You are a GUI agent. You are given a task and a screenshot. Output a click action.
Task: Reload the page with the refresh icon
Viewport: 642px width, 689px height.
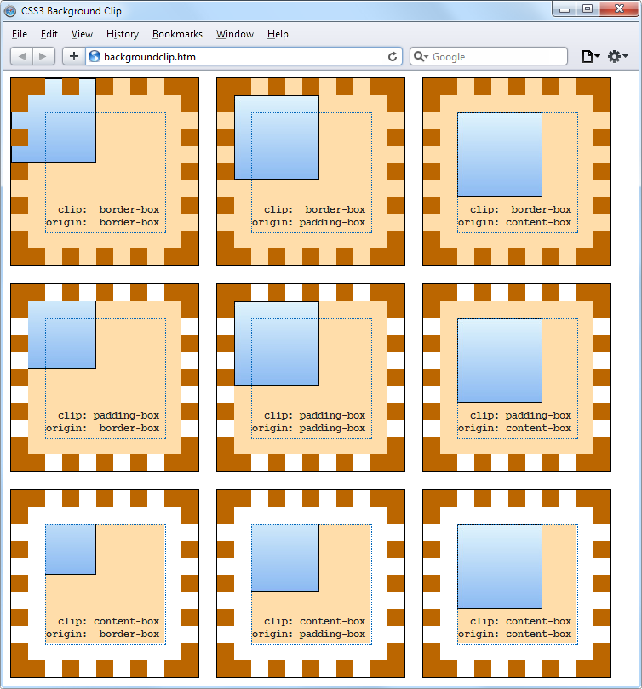click(x=393, y=56)
